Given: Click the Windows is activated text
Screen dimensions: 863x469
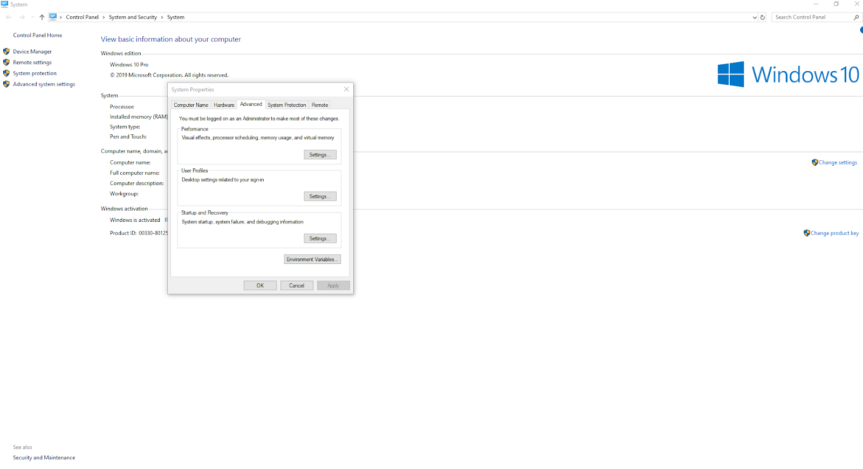Looking at the screenshot, I should point(135,220).
